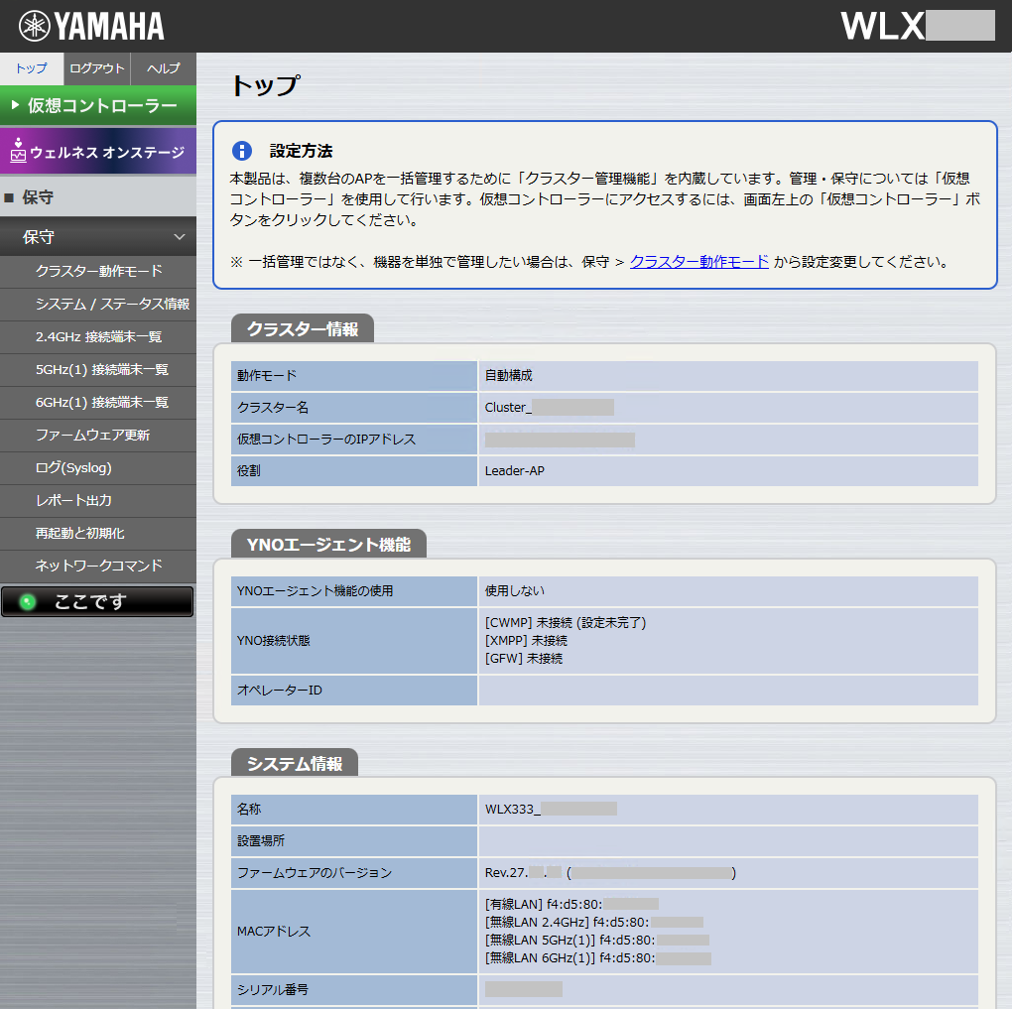
Task: Click the green LED indicator on ここです
Action: tap(28, 601)
